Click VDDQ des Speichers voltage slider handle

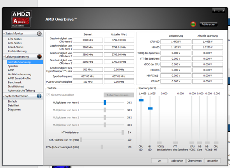[159, 143]
